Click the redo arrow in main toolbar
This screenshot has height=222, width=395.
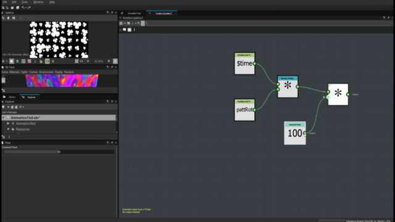pyautogui.click(x=29, y=8)
